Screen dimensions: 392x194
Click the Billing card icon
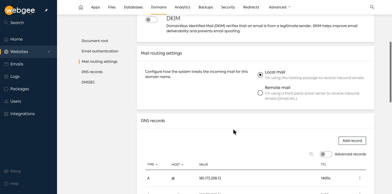[6, 171]
